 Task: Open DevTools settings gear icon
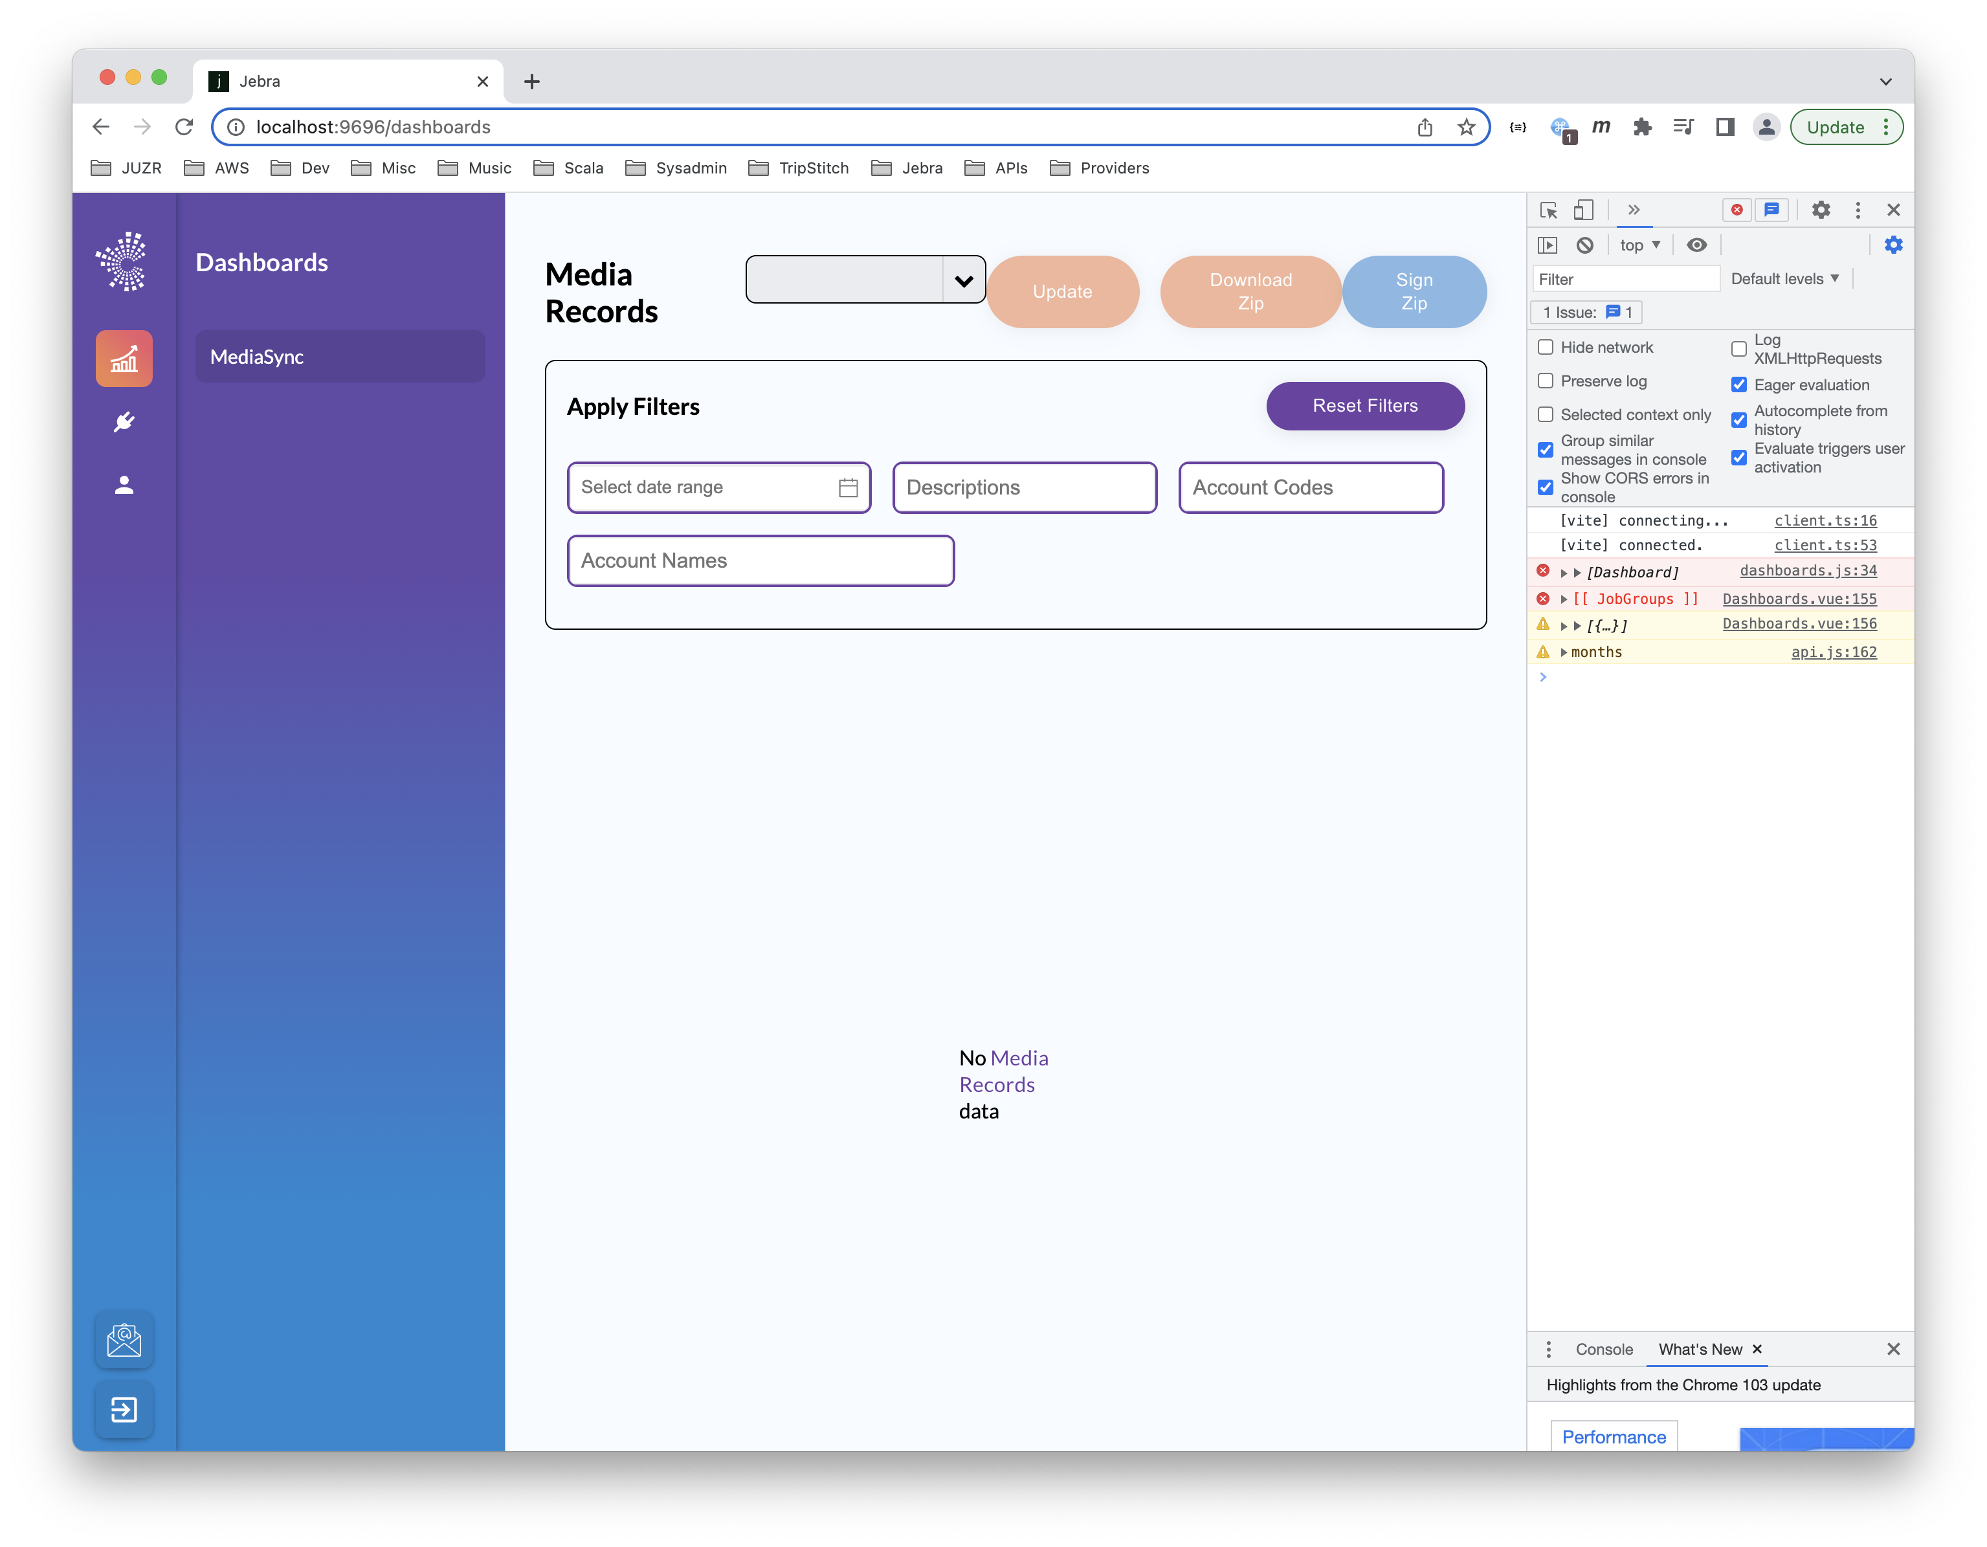(x=1821, y=210)
